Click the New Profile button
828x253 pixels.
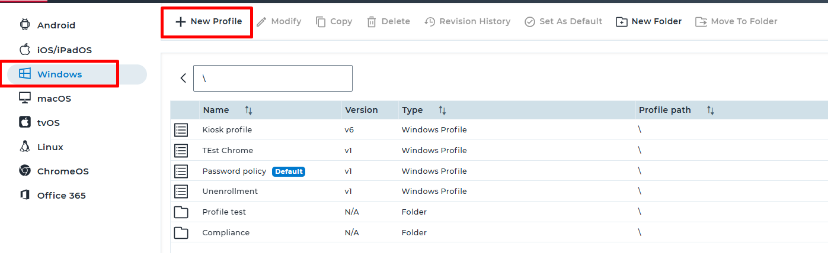point(209,22)
